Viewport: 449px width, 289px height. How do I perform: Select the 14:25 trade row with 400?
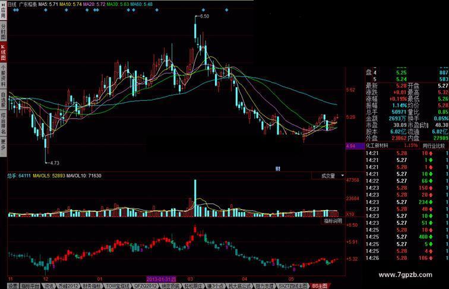tap(407, 237)
